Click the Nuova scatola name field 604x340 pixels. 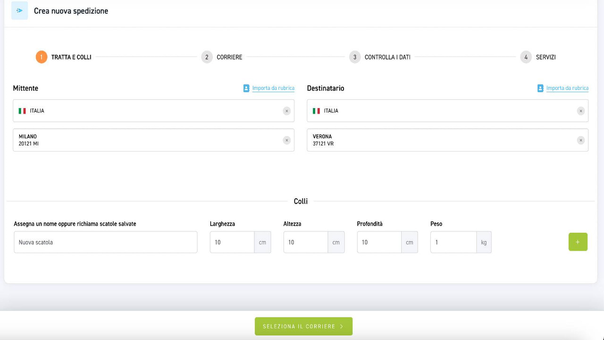pos(105,242)
